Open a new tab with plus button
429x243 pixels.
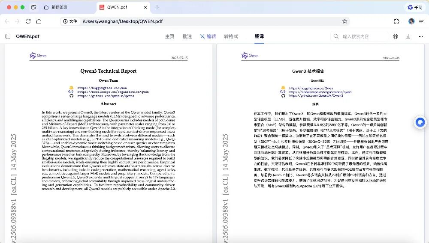[x=157, y=7]
